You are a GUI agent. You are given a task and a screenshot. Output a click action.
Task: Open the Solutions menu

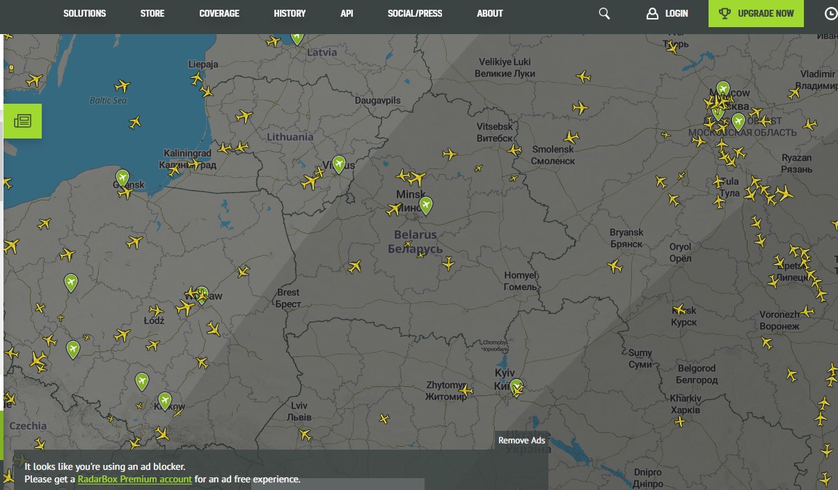tap(84, 13)
